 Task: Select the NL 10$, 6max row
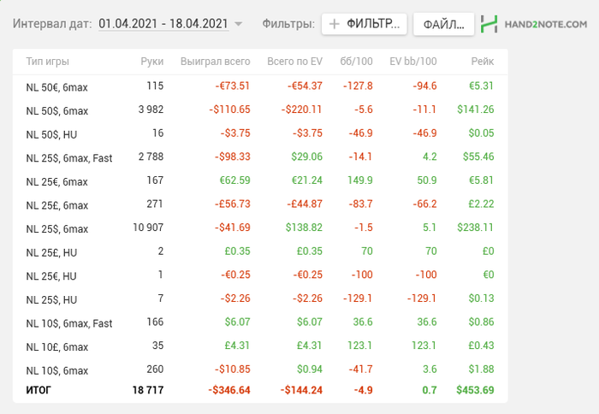click(260, 370)
